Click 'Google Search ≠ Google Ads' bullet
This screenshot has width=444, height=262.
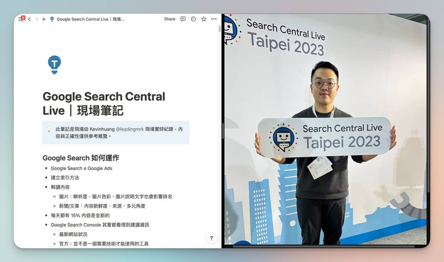(82, 168)
